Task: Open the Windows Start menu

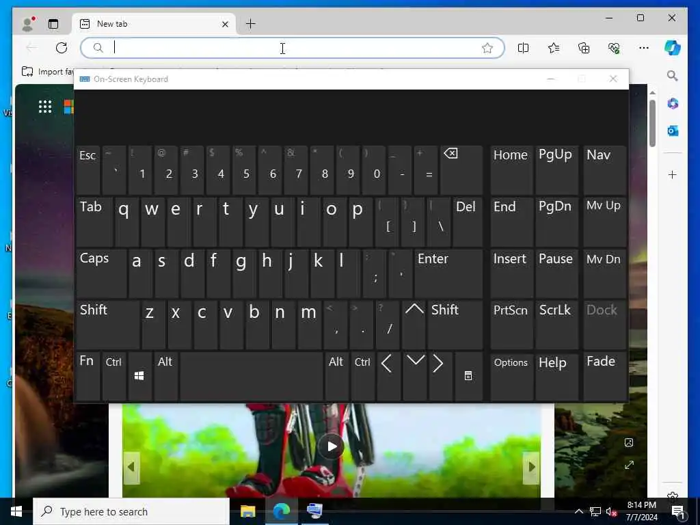Action: (16, 511)
